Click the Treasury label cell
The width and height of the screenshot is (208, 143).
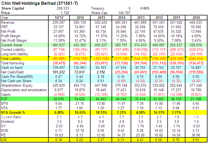[x=98, y=8]
